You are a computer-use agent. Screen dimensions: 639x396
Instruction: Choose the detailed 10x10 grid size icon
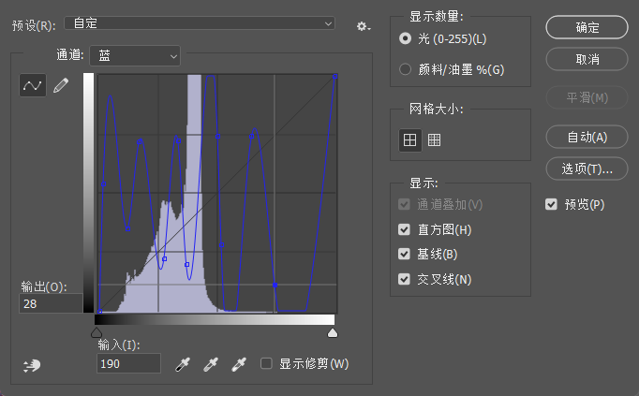pos(434,140)
